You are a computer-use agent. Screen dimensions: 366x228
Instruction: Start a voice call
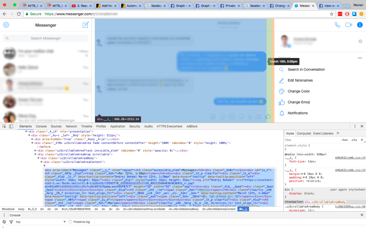click(337, 25)
